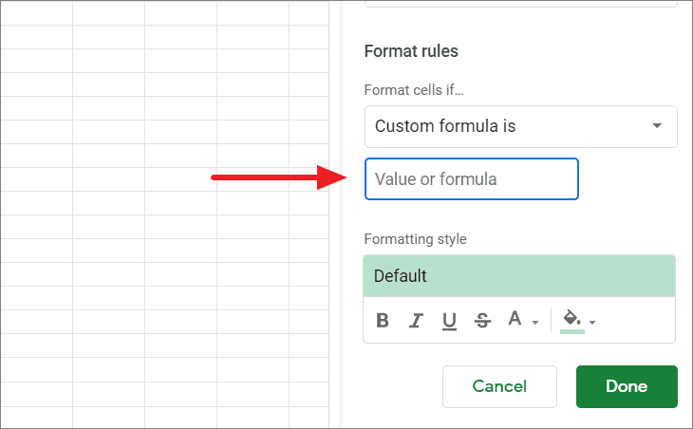Expand the fill color dropdown arrow

(x=592, y=323)
